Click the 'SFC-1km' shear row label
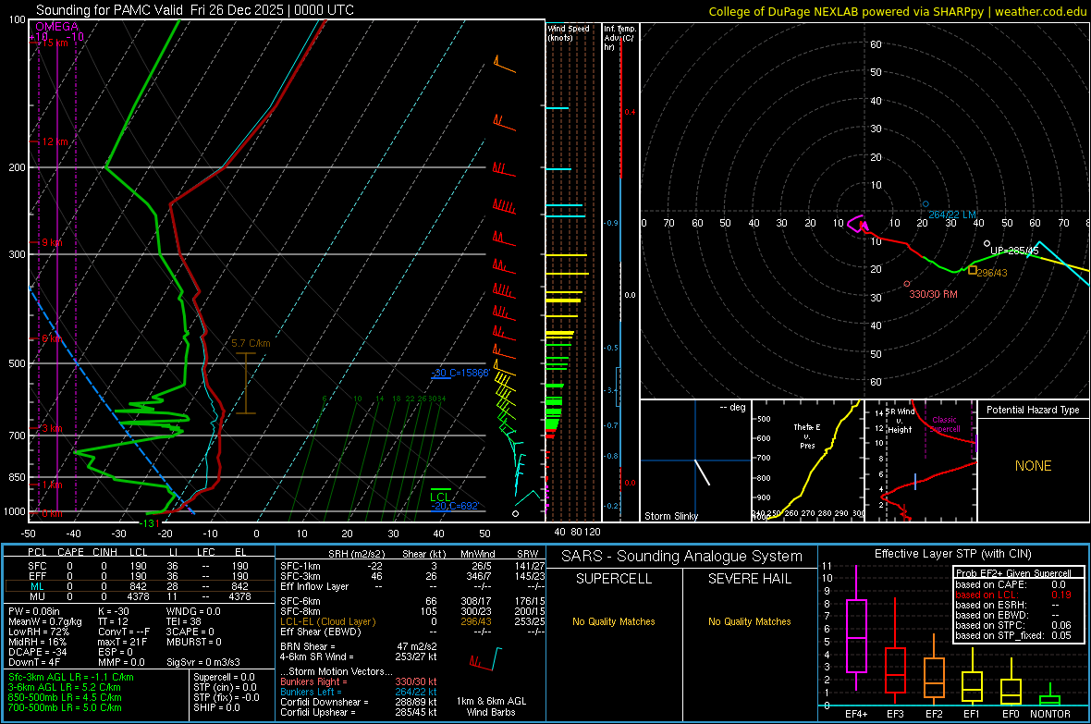1091x724 pixels. pos(300,566)
